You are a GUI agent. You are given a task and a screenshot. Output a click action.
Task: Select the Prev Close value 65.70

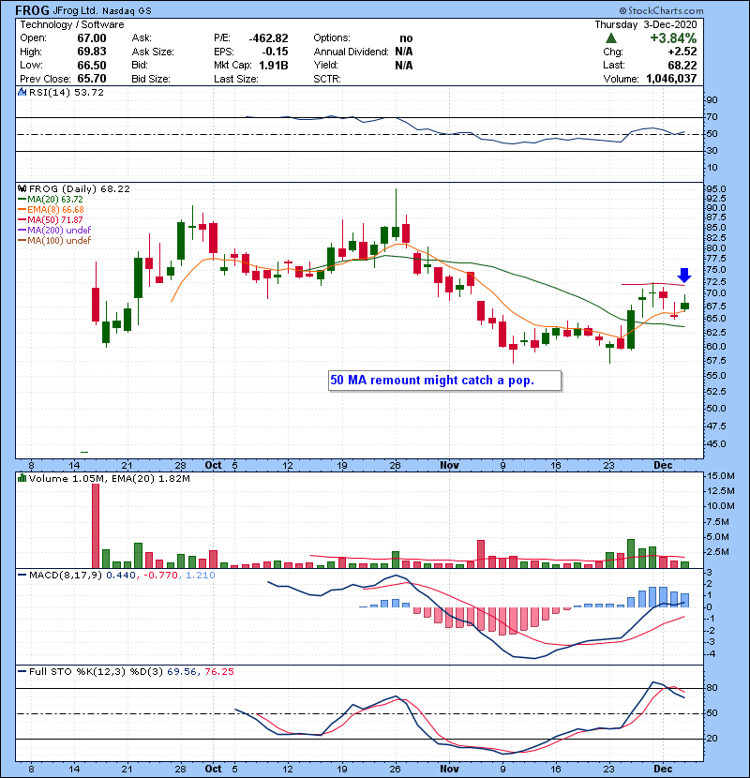pyautogui.click(x=91, y=79)
